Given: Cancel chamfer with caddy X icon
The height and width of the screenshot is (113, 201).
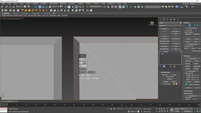Looking at the screenshot, I should click(87, 82).
